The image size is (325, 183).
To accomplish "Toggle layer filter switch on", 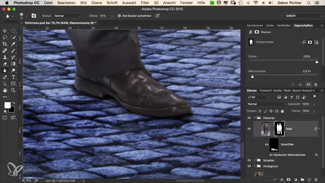I will 315,97.
